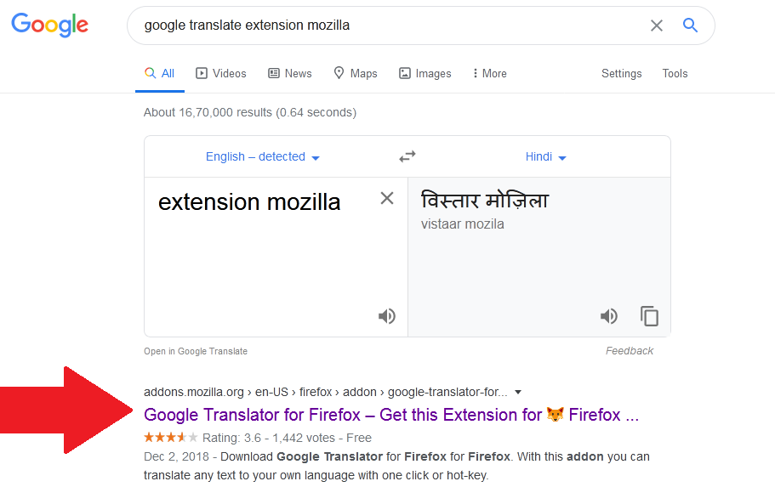
Task: Open search Tools
Action: [x=675, y=73]
